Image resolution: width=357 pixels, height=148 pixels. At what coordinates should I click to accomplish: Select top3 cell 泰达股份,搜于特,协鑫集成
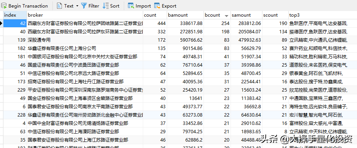pos(322,82)
